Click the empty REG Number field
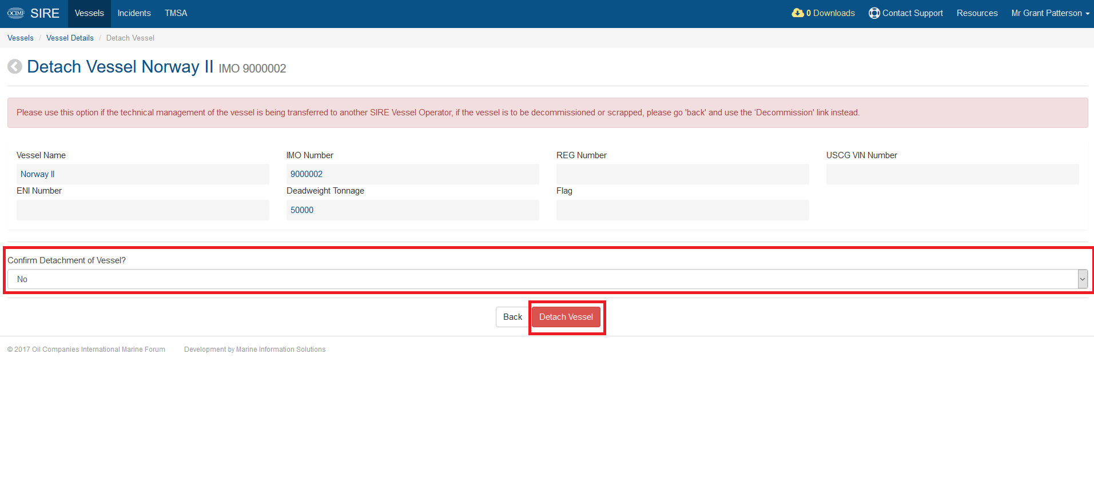The image size is (1094, 494). click(x=683, y=174)
